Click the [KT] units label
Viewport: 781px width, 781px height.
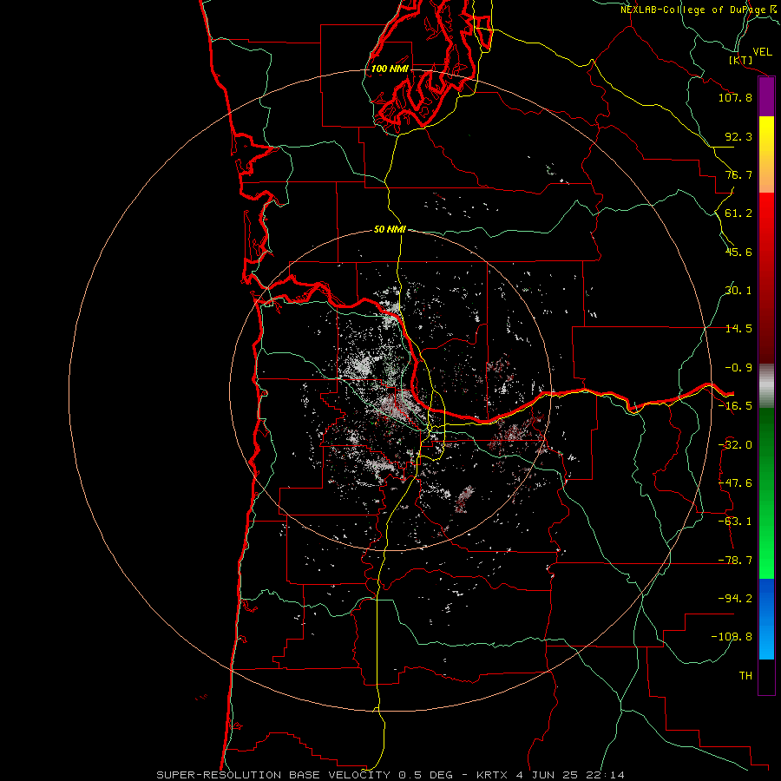pos(741,60)
